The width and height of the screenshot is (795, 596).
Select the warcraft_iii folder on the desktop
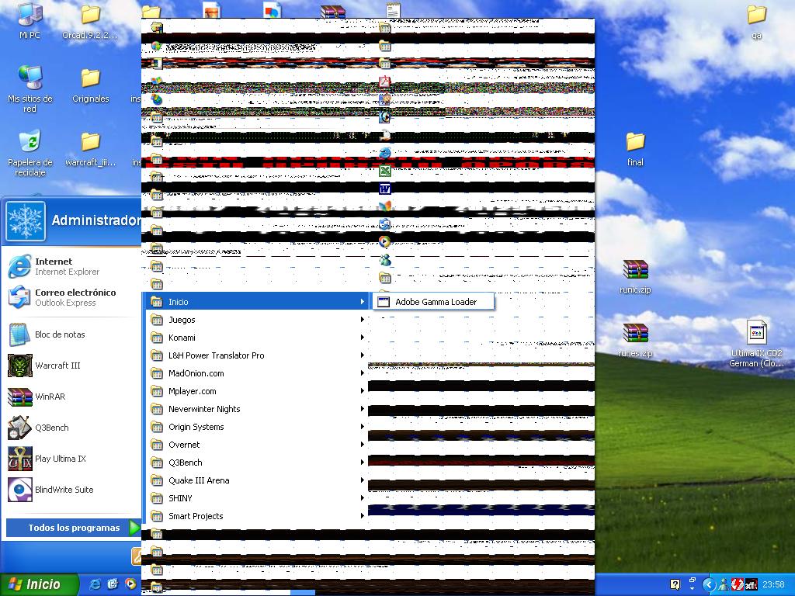tap(90, 149)
